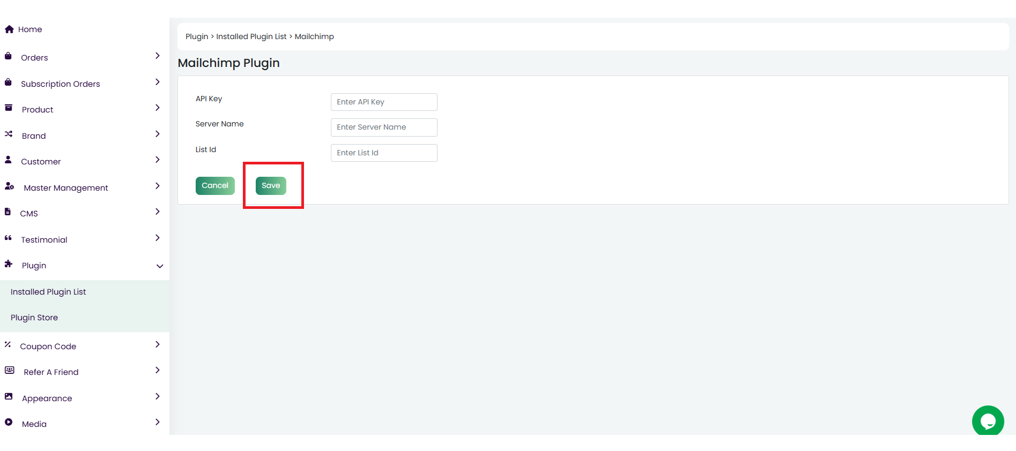Click Installed Plugin List breadcrumb link
The image size is (1016, 451).
click(251, 36)
